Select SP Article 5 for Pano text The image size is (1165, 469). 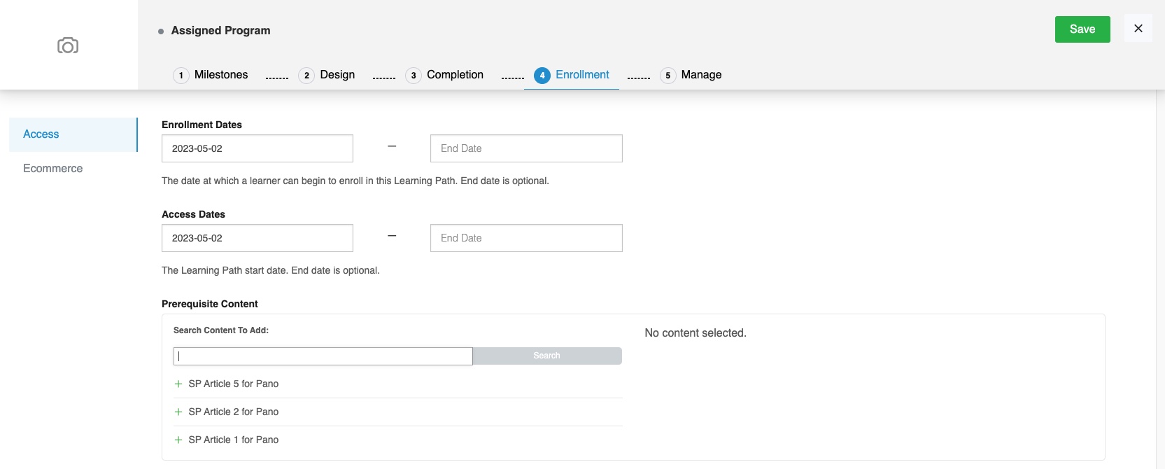(234, 384)
